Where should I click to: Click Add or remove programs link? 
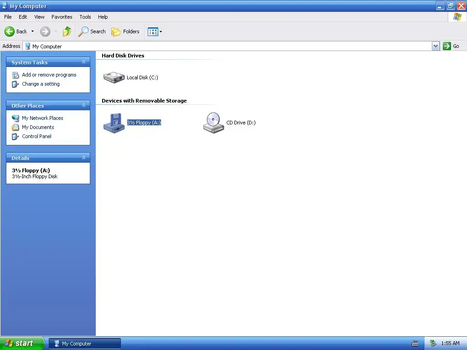49,75
